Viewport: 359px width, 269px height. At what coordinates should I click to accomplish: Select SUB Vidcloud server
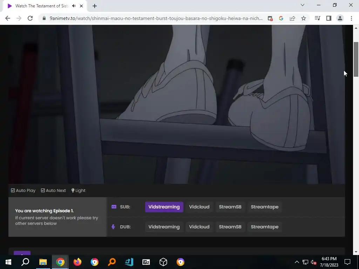tap(199, 207)
